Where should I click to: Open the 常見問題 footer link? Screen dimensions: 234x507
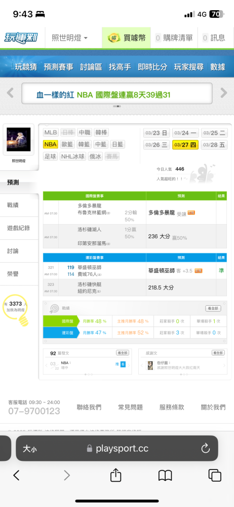pos(130,408)
